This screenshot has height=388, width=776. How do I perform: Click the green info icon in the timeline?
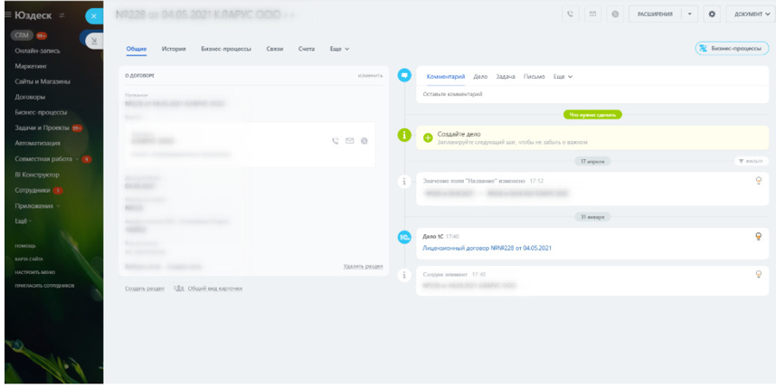pos(404,135)
